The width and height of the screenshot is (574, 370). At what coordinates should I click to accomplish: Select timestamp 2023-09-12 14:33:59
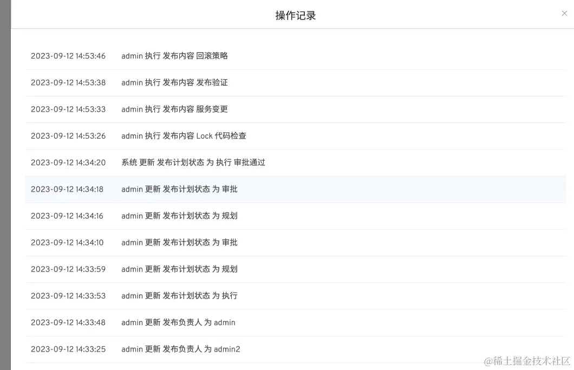[68, 269]
